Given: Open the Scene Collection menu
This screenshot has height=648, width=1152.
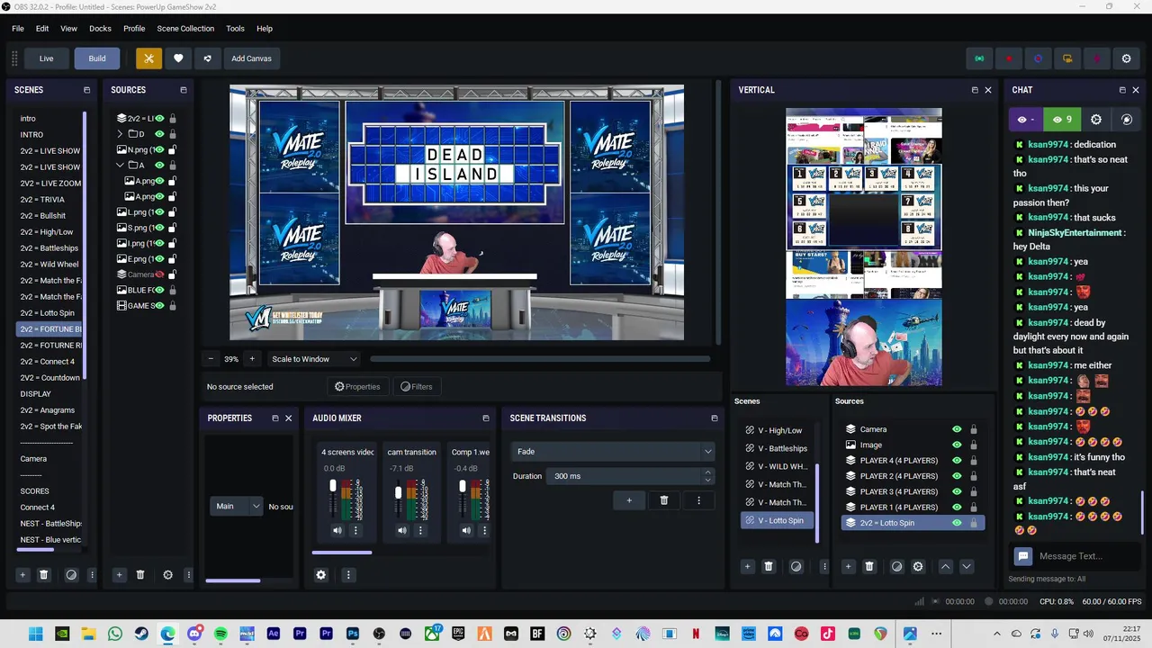Looking at the screenshot, I should [185, 29].
